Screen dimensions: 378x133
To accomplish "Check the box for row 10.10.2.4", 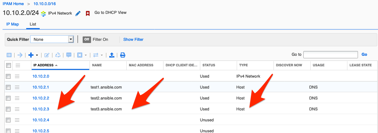I will (x=8, y=120).
